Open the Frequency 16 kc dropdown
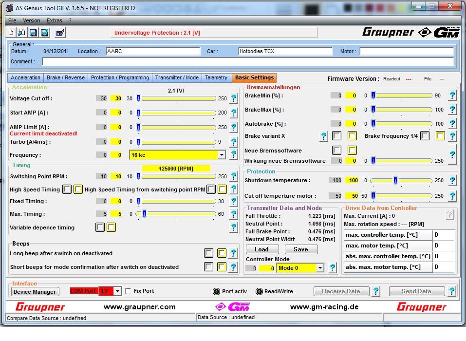 222,155
